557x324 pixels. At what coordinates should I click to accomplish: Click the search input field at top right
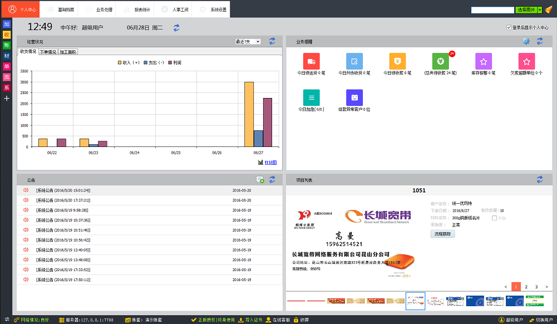coord(492,10)
